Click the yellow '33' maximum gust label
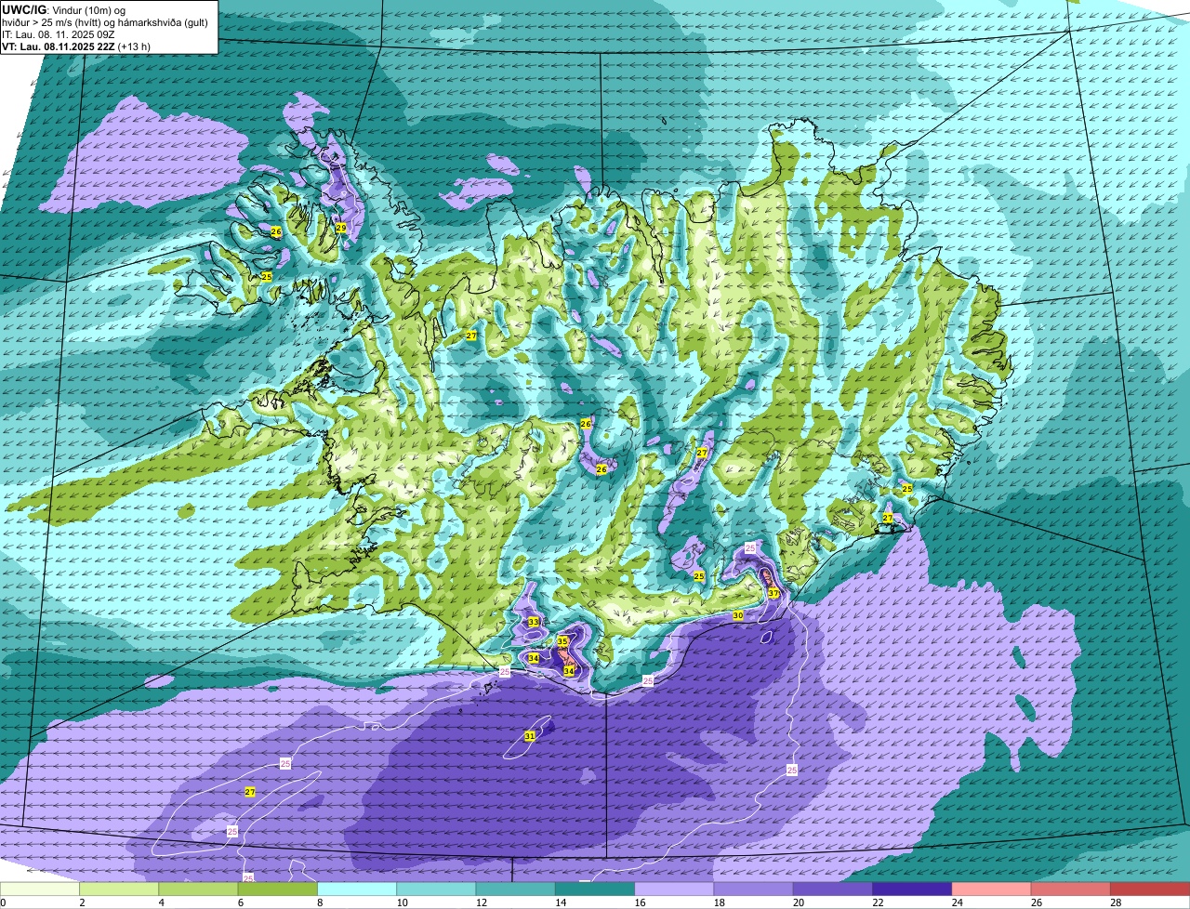Image resolution: width=1190 pixels, height=909 pixels. coord(533,622)
